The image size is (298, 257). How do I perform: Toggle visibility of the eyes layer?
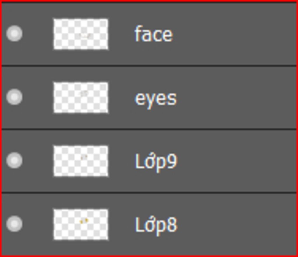pos(14,97)
